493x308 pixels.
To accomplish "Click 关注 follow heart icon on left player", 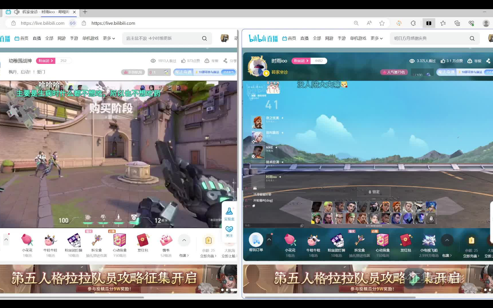I will (x=229, y=231).
